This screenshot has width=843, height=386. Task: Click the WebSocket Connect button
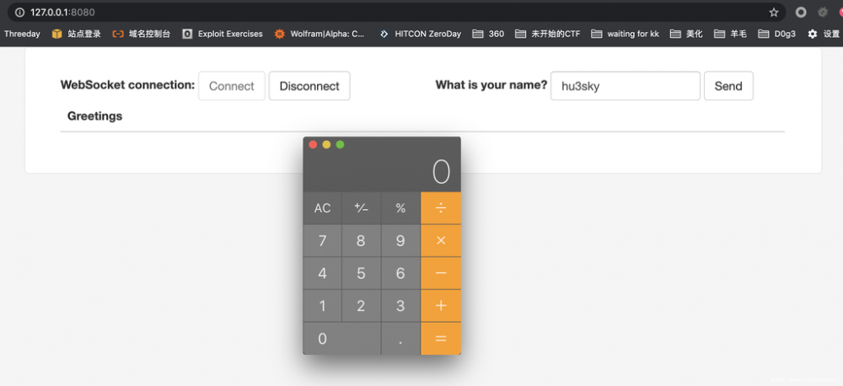click(x=232, y=86)
